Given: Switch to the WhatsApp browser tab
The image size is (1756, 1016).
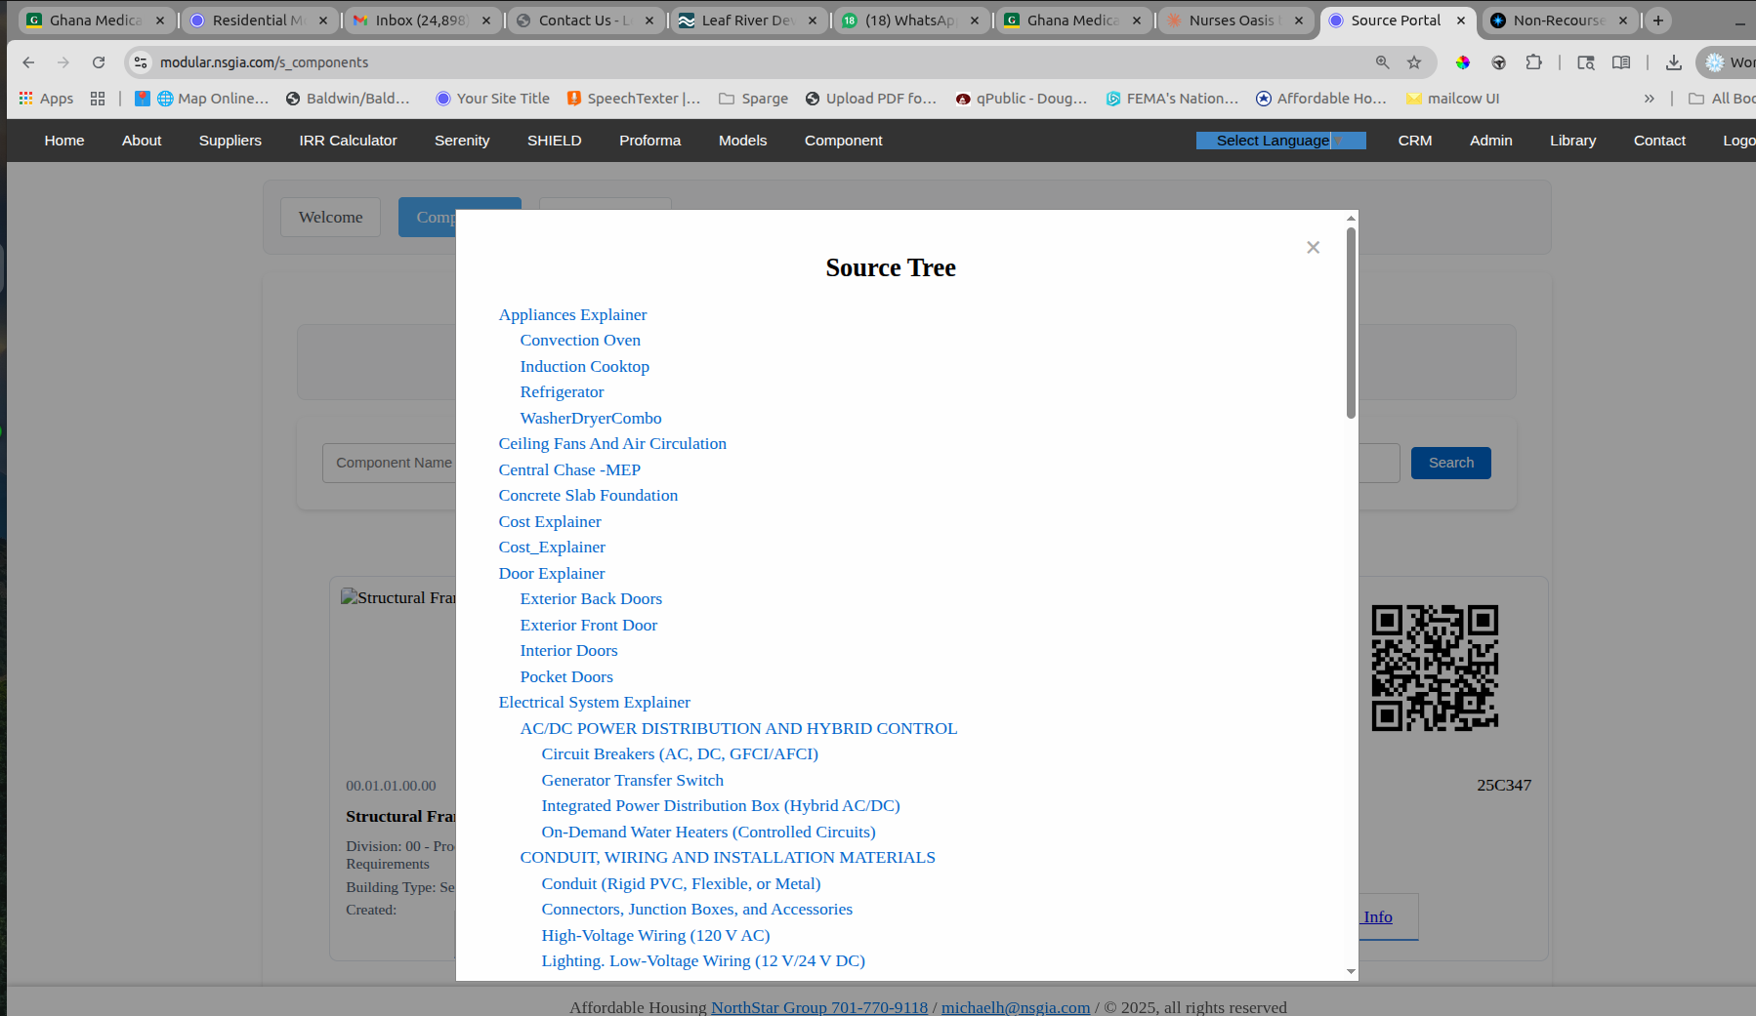Looking at the screenshot, I should 908,20.
